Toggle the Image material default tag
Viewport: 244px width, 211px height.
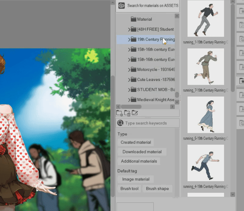pos(136,179)
